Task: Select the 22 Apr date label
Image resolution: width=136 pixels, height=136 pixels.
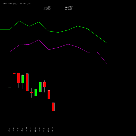Action: pos(35,129)
